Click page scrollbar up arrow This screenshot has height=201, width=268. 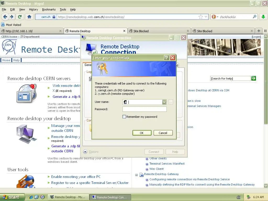[266, 36]
